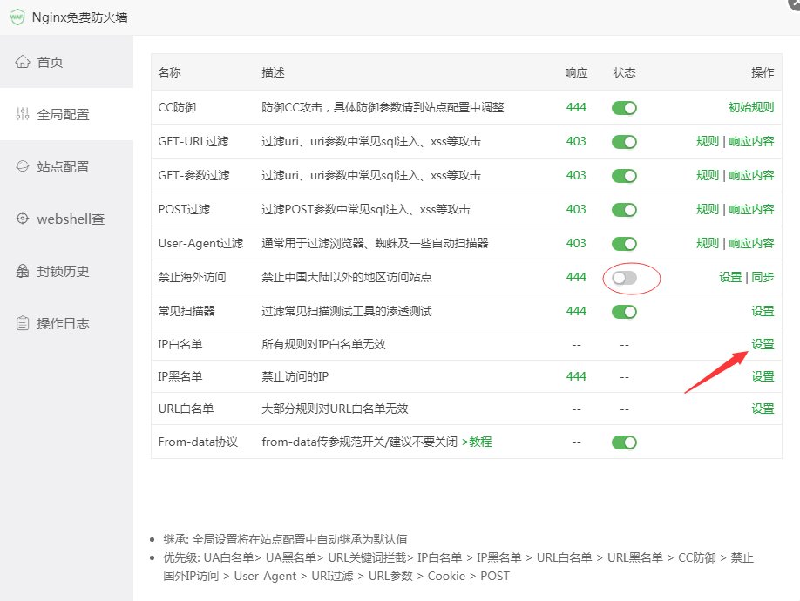The width and height of the screenshot is (800, 601).
Task: Disable the CC防御 toggle switch
Action: (624, 107)
